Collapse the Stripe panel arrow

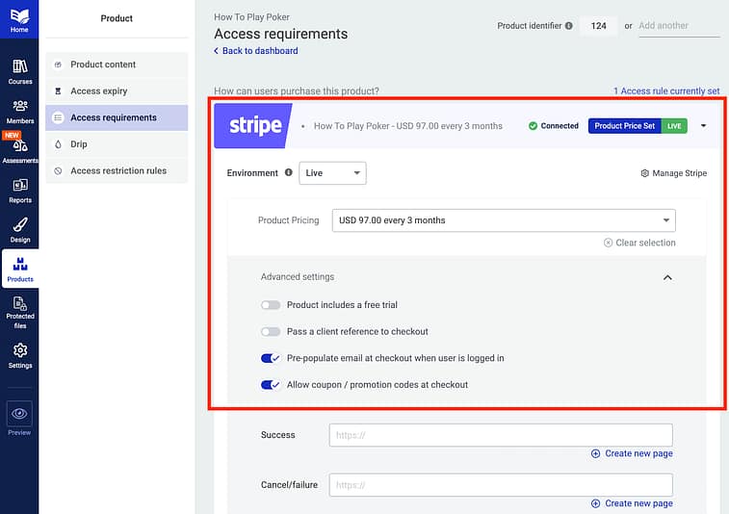click(x=703, y=126)
